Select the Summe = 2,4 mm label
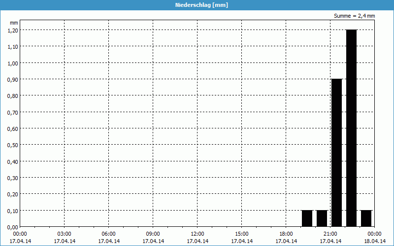 (355, 16)
